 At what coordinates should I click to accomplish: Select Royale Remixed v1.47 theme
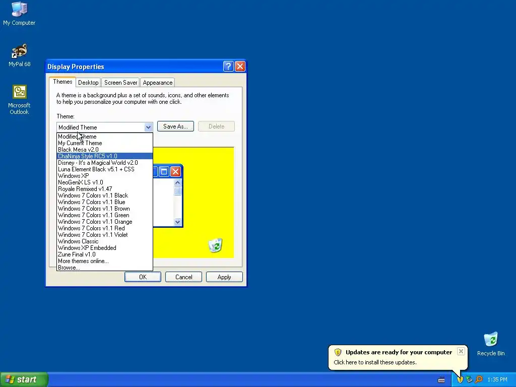[x=105, y=189]
